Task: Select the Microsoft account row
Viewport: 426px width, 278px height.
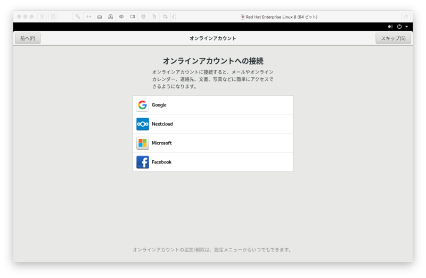Action: click(213, 143)
